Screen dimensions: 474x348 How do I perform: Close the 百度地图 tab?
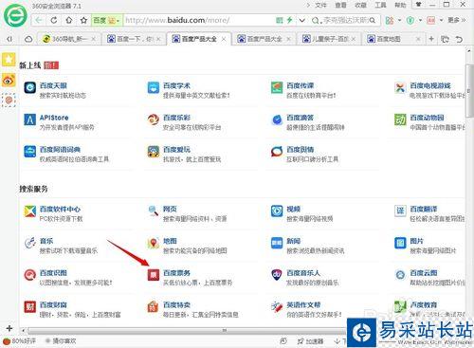point(418,39)
